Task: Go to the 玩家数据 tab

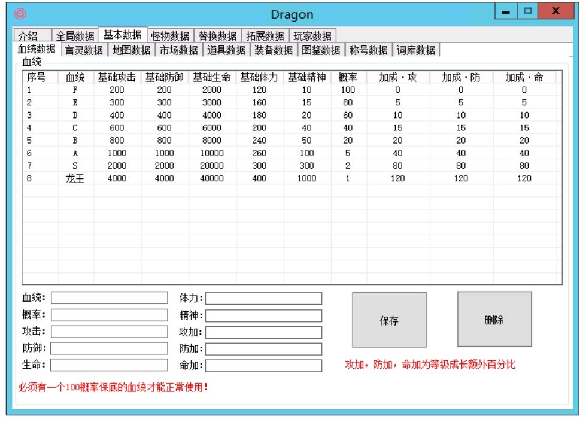Action: coord(312,36)
